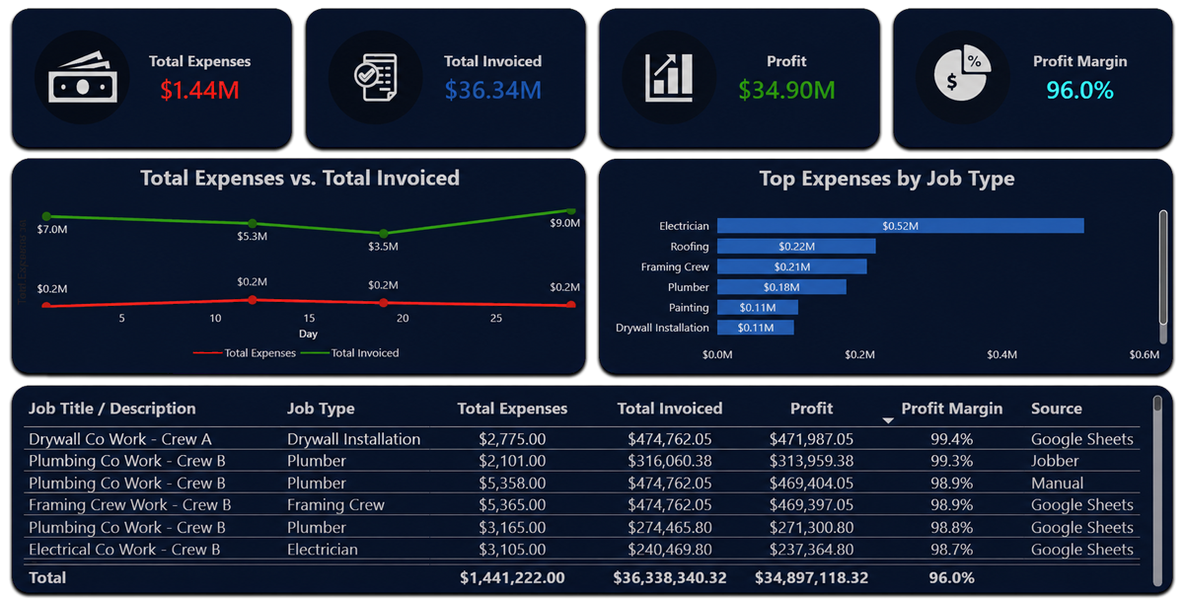Click the $2,101.00 expenses cell
The width and height of the screenshot is (1184, 599).
pyautogui.click(x=512, y=461)
